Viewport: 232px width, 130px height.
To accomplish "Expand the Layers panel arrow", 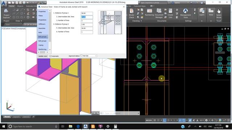I will [x=202, y=21].
